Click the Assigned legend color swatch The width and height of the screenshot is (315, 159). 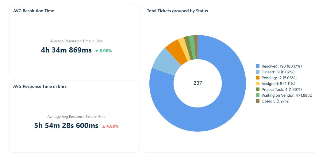(x=258, y=83)
